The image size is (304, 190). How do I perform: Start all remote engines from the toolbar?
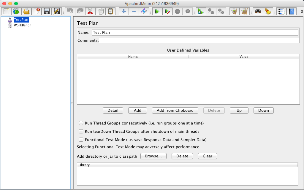[x=201, y=12]
